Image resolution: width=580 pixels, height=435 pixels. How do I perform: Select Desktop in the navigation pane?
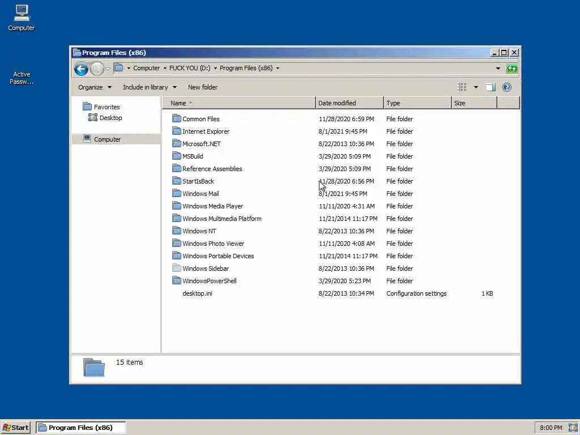click(105, 118)
